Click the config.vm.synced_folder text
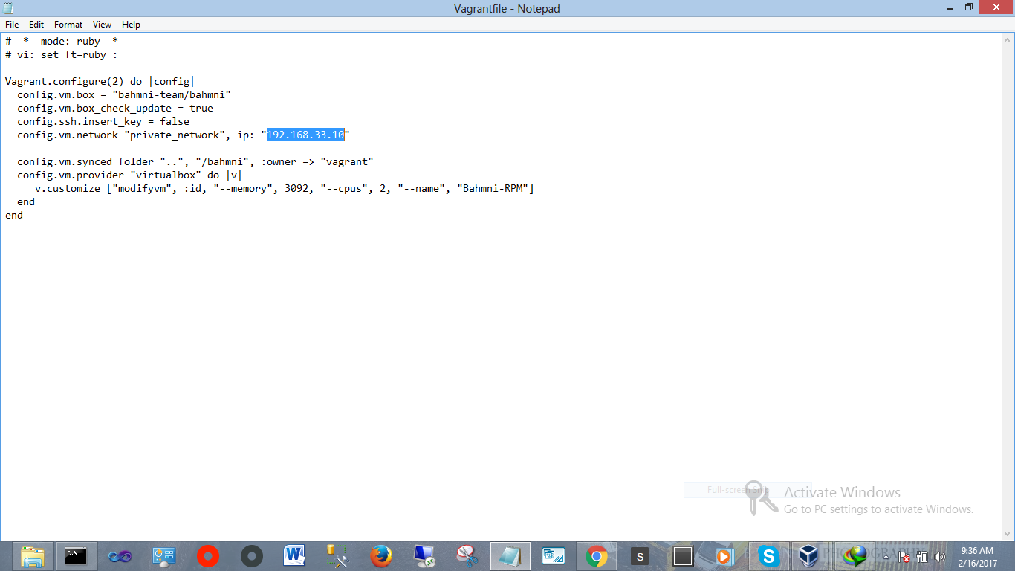This screenshot has height=571, width=1015. click(85, 161)
